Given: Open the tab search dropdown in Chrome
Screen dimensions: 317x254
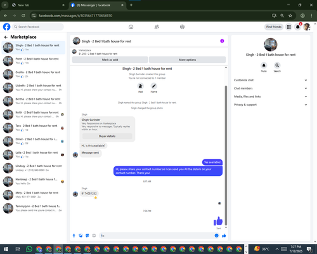Looking at the screenshot, I should pos(5,5).
